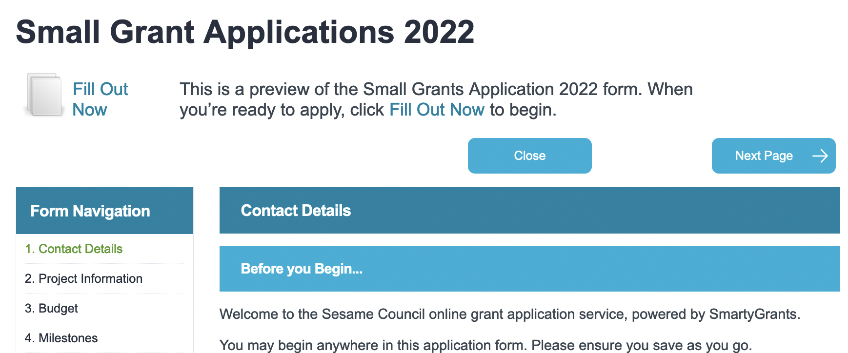Click the stacked pages icon beside Fill Out Now
Screen dimensions: 848x353
[x=45, y=95]
